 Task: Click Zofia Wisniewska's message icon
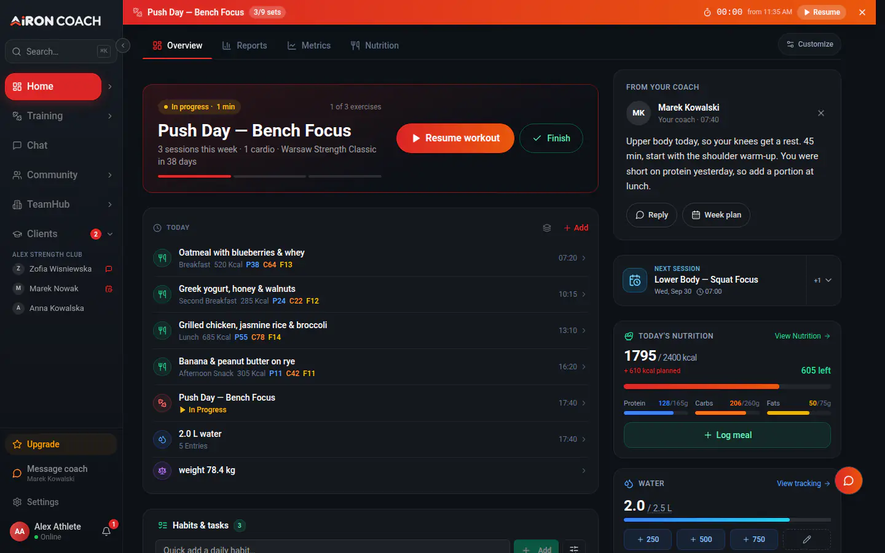(x=109, y=269)
